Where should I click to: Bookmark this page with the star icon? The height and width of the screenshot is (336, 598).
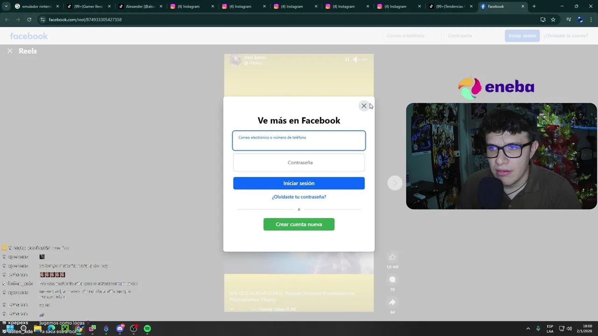pos(553,20)
